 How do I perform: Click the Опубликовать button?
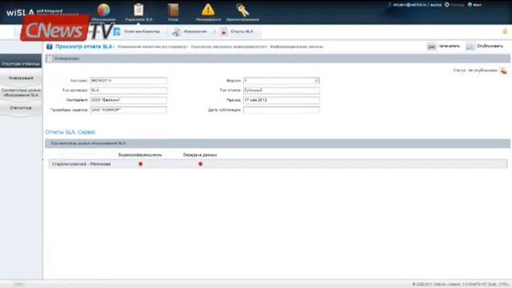[x=490, y=46]
